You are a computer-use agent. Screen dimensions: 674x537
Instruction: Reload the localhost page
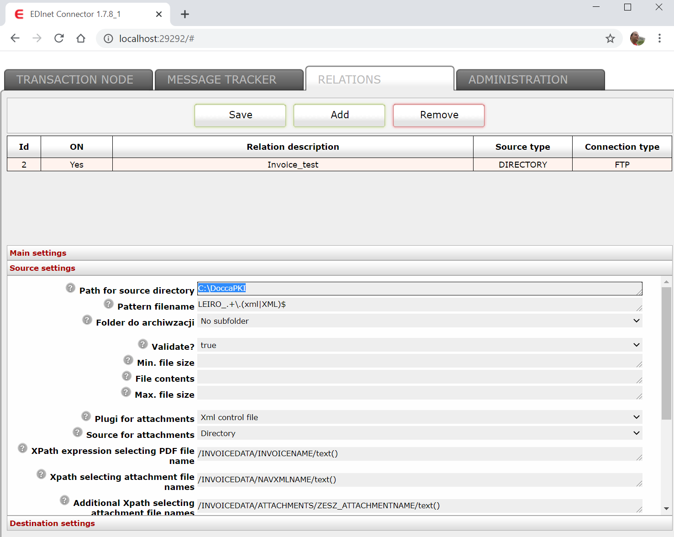tap(59, 38)
